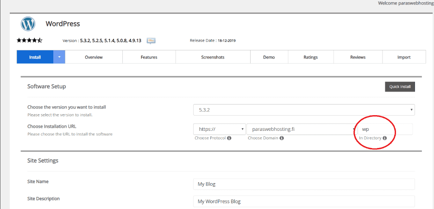Open the Reviews tab

(358, 57)
